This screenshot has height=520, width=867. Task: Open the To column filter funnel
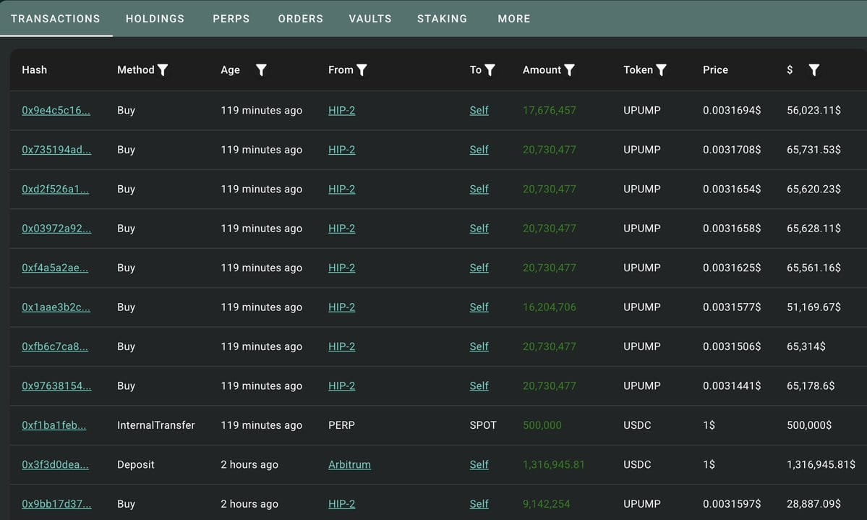pos(490,70)
